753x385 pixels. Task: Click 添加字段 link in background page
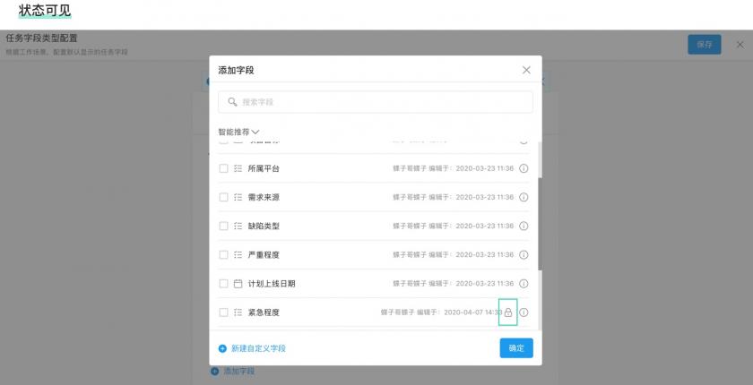[x=239, y=371]
